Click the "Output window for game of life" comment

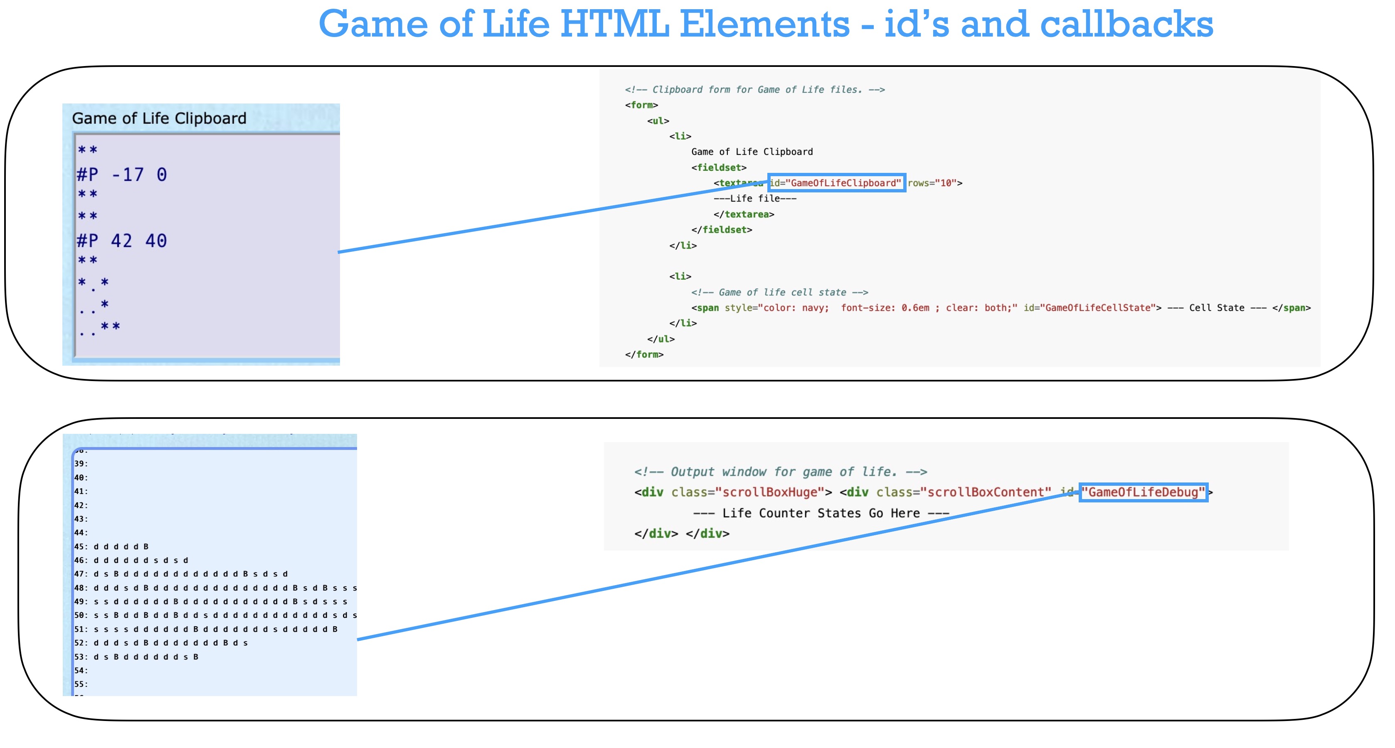780,472
